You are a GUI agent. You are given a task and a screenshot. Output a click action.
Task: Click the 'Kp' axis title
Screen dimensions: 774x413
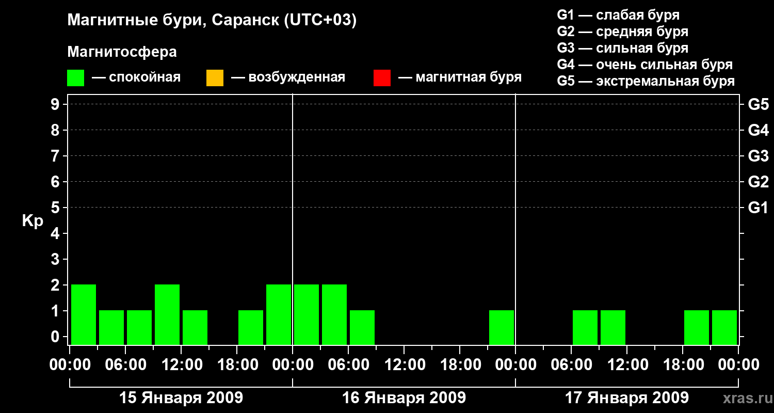click(x=33, y=221)
